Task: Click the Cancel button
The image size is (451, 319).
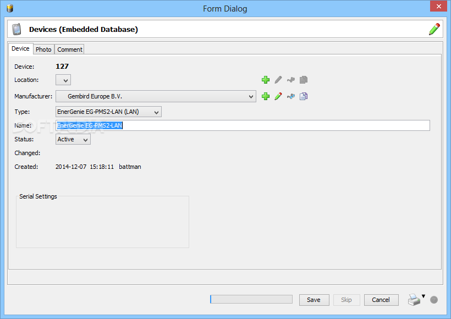Action: tap(381, 300)
